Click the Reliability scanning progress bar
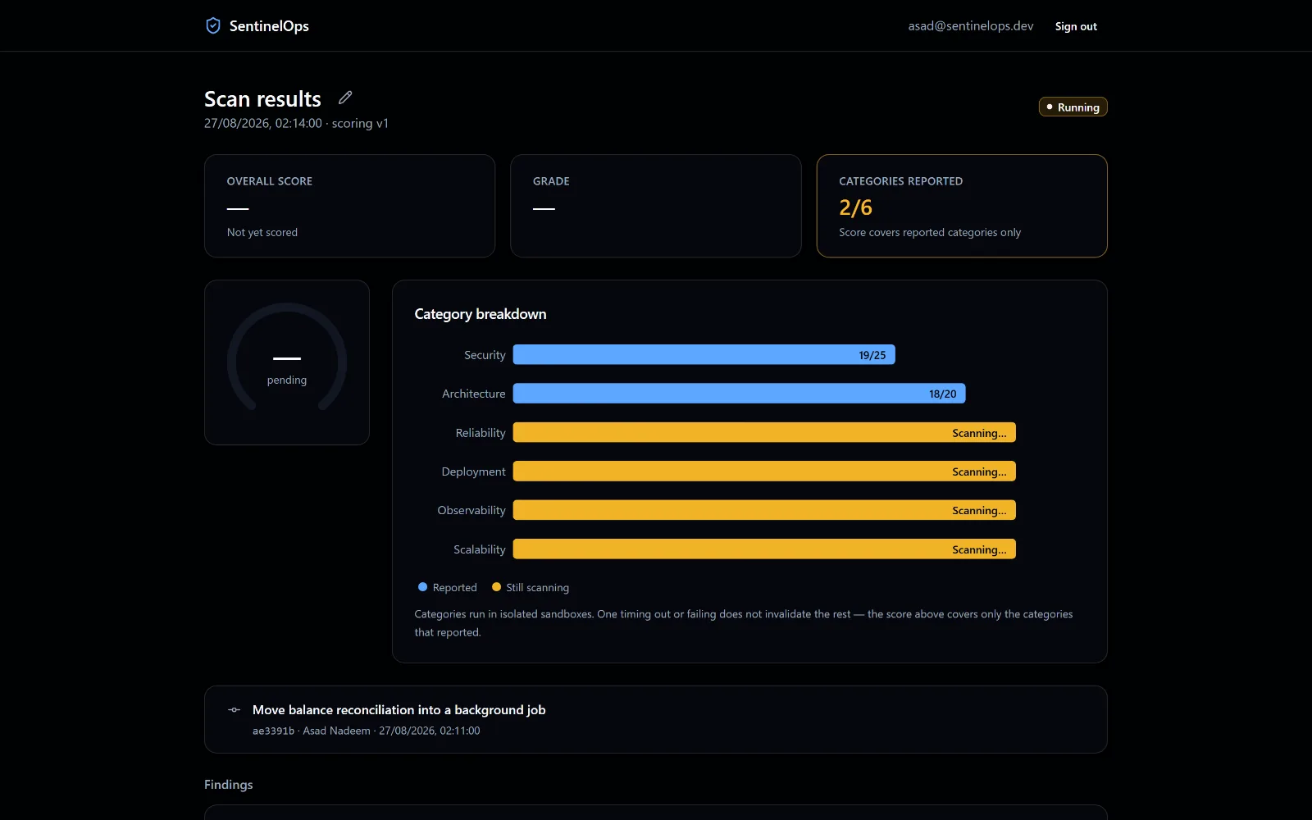Image resolution: width=1312 pixels, height=820 pixels. 764,433
